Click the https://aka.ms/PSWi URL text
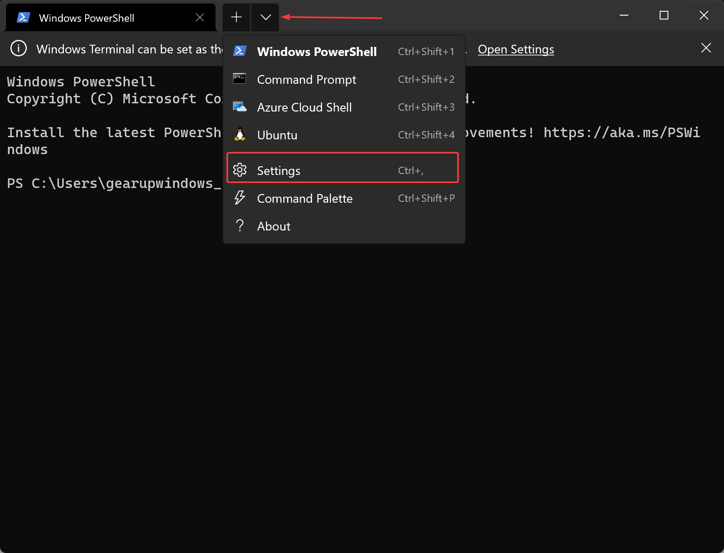The image size is (724, 553). 622,132
